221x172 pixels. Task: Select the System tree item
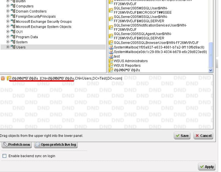point(22,42)
